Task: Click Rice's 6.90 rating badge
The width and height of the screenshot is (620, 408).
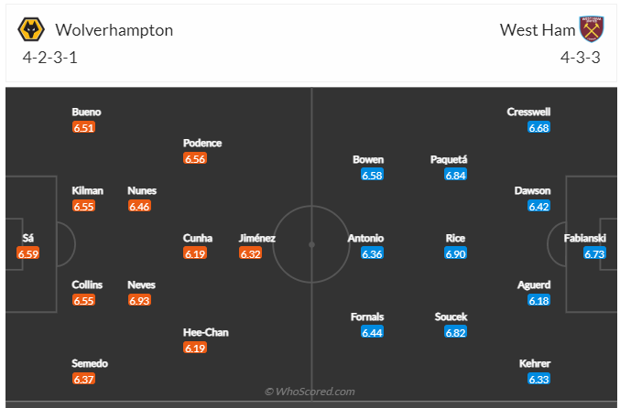Action: [455, 253]
